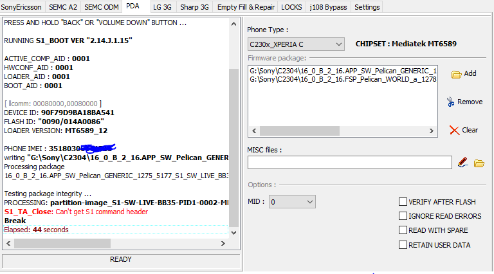
Task: Check the READ WITH SPARE option
Action: pos(403,230)
